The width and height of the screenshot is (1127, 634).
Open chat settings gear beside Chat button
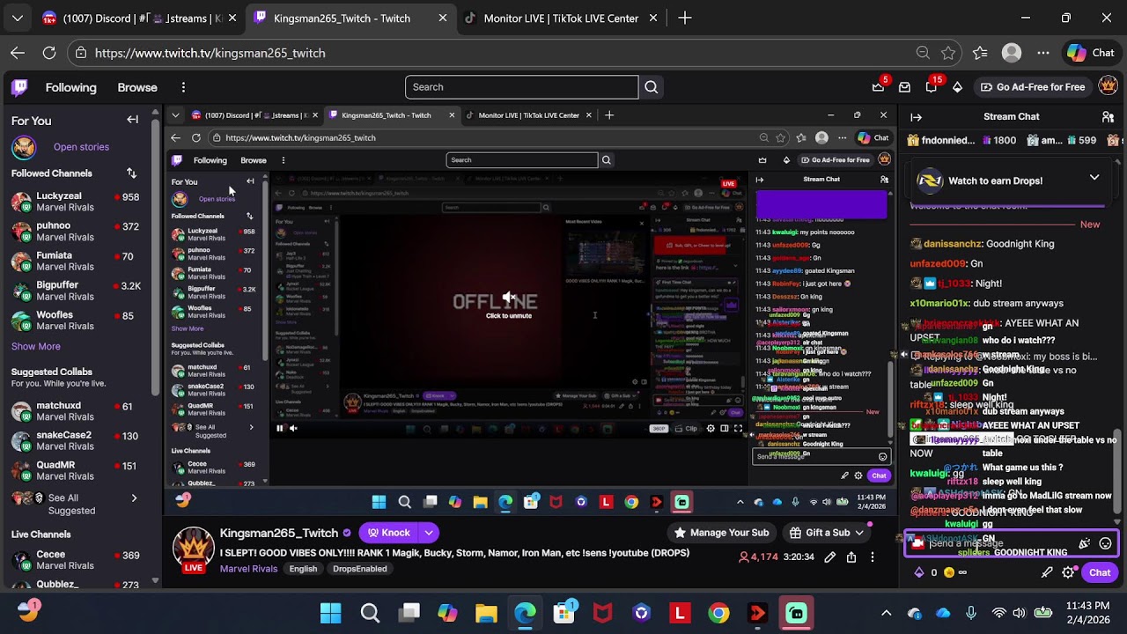1068,572
